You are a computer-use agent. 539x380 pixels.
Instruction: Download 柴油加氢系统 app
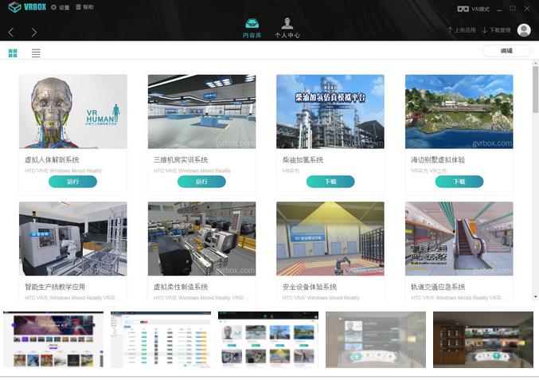point(330,182)
